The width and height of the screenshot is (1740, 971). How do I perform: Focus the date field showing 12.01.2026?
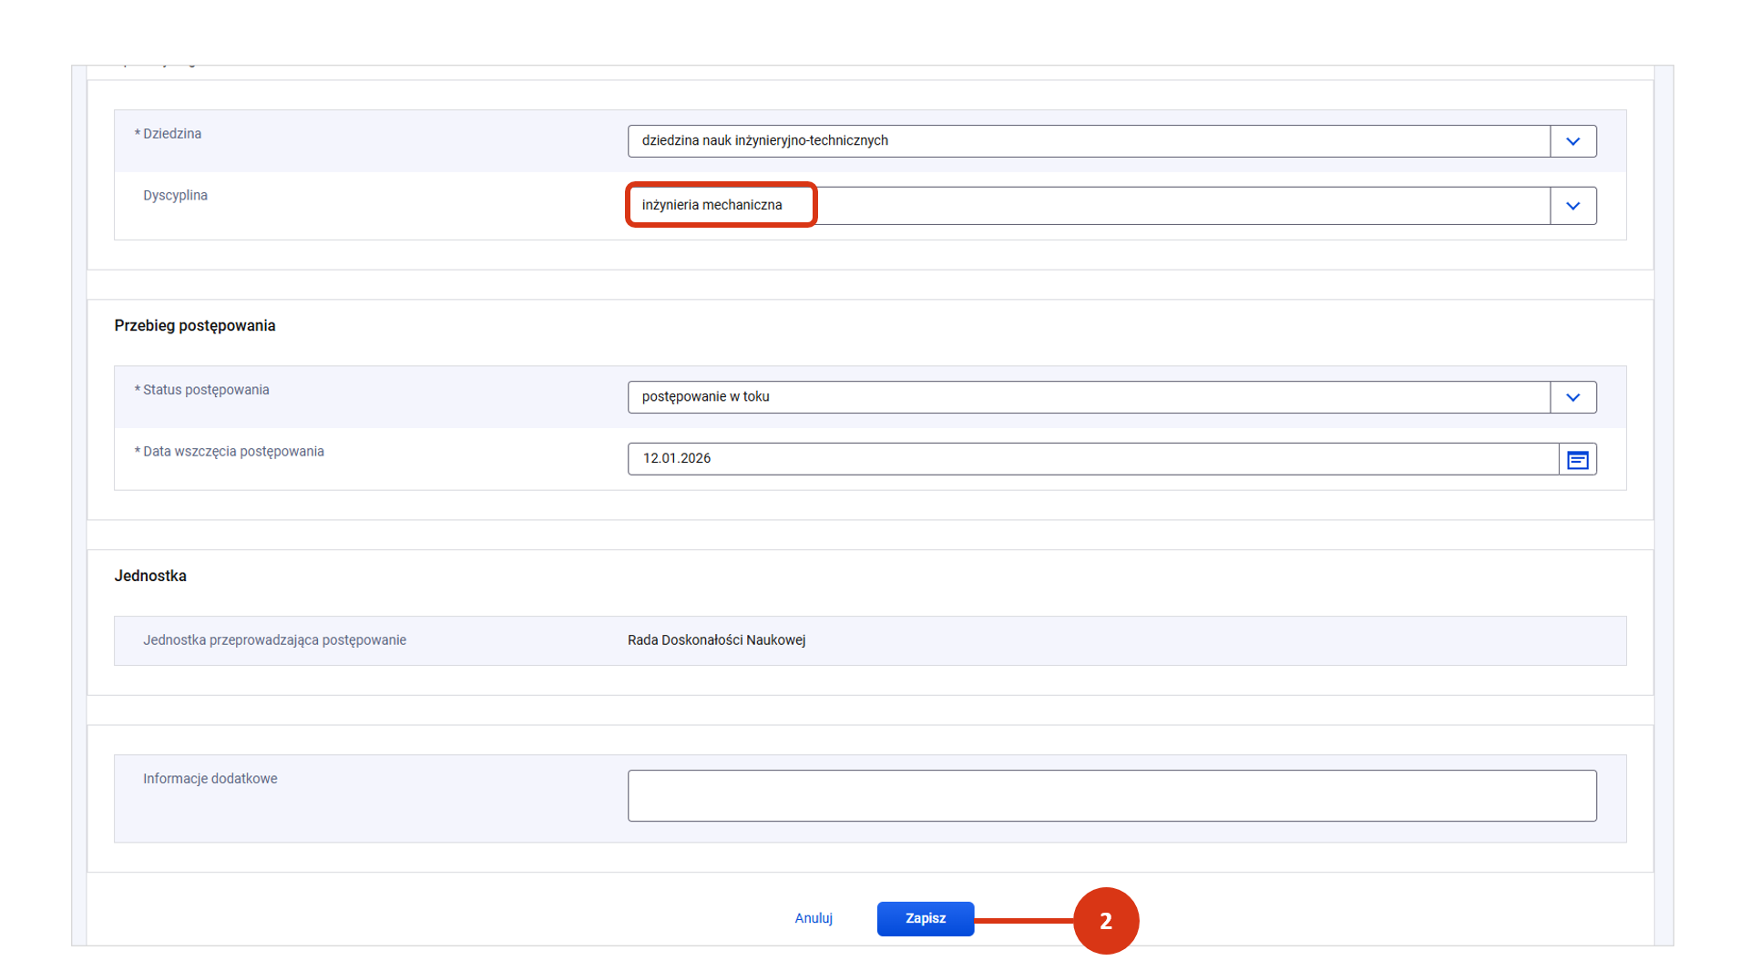coord(1091,459)
